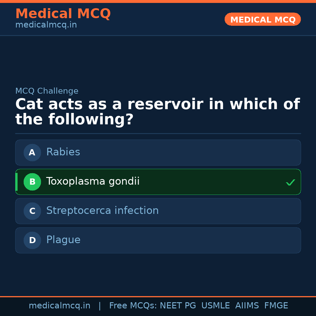This screenshot has height=316, width=316.
Task: Open the MCQ Challenge section label
Action: (x=47, y=91)
